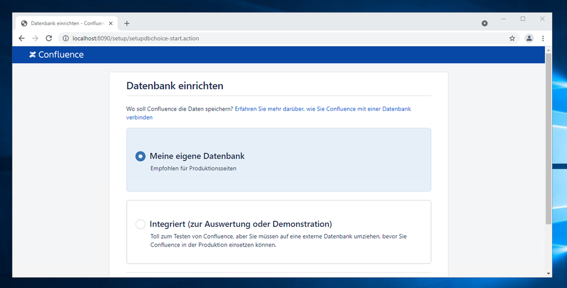The height and width of the screenshot is (288, 567).
Task: Click the Meine eigene Datenbank label
Action: (x=197, y=156)
